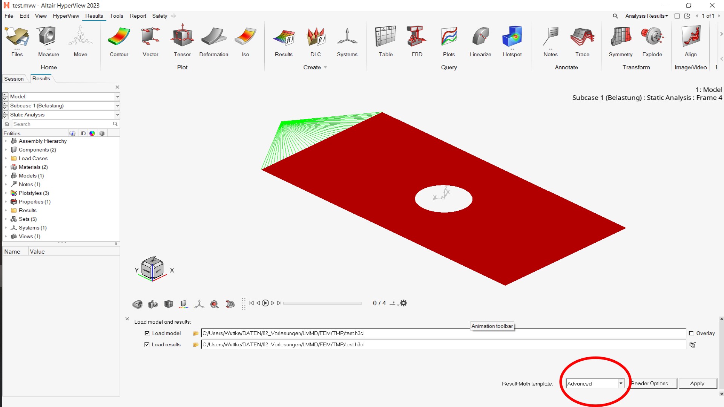Image resolution: width=724 pixels, height=407 pixels.
Task: Open the Symmetry transform tool
Action: click(x=621, y=37)
